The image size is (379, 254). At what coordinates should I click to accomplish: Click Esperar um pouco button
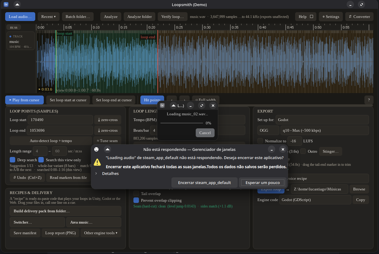[263, 183]
